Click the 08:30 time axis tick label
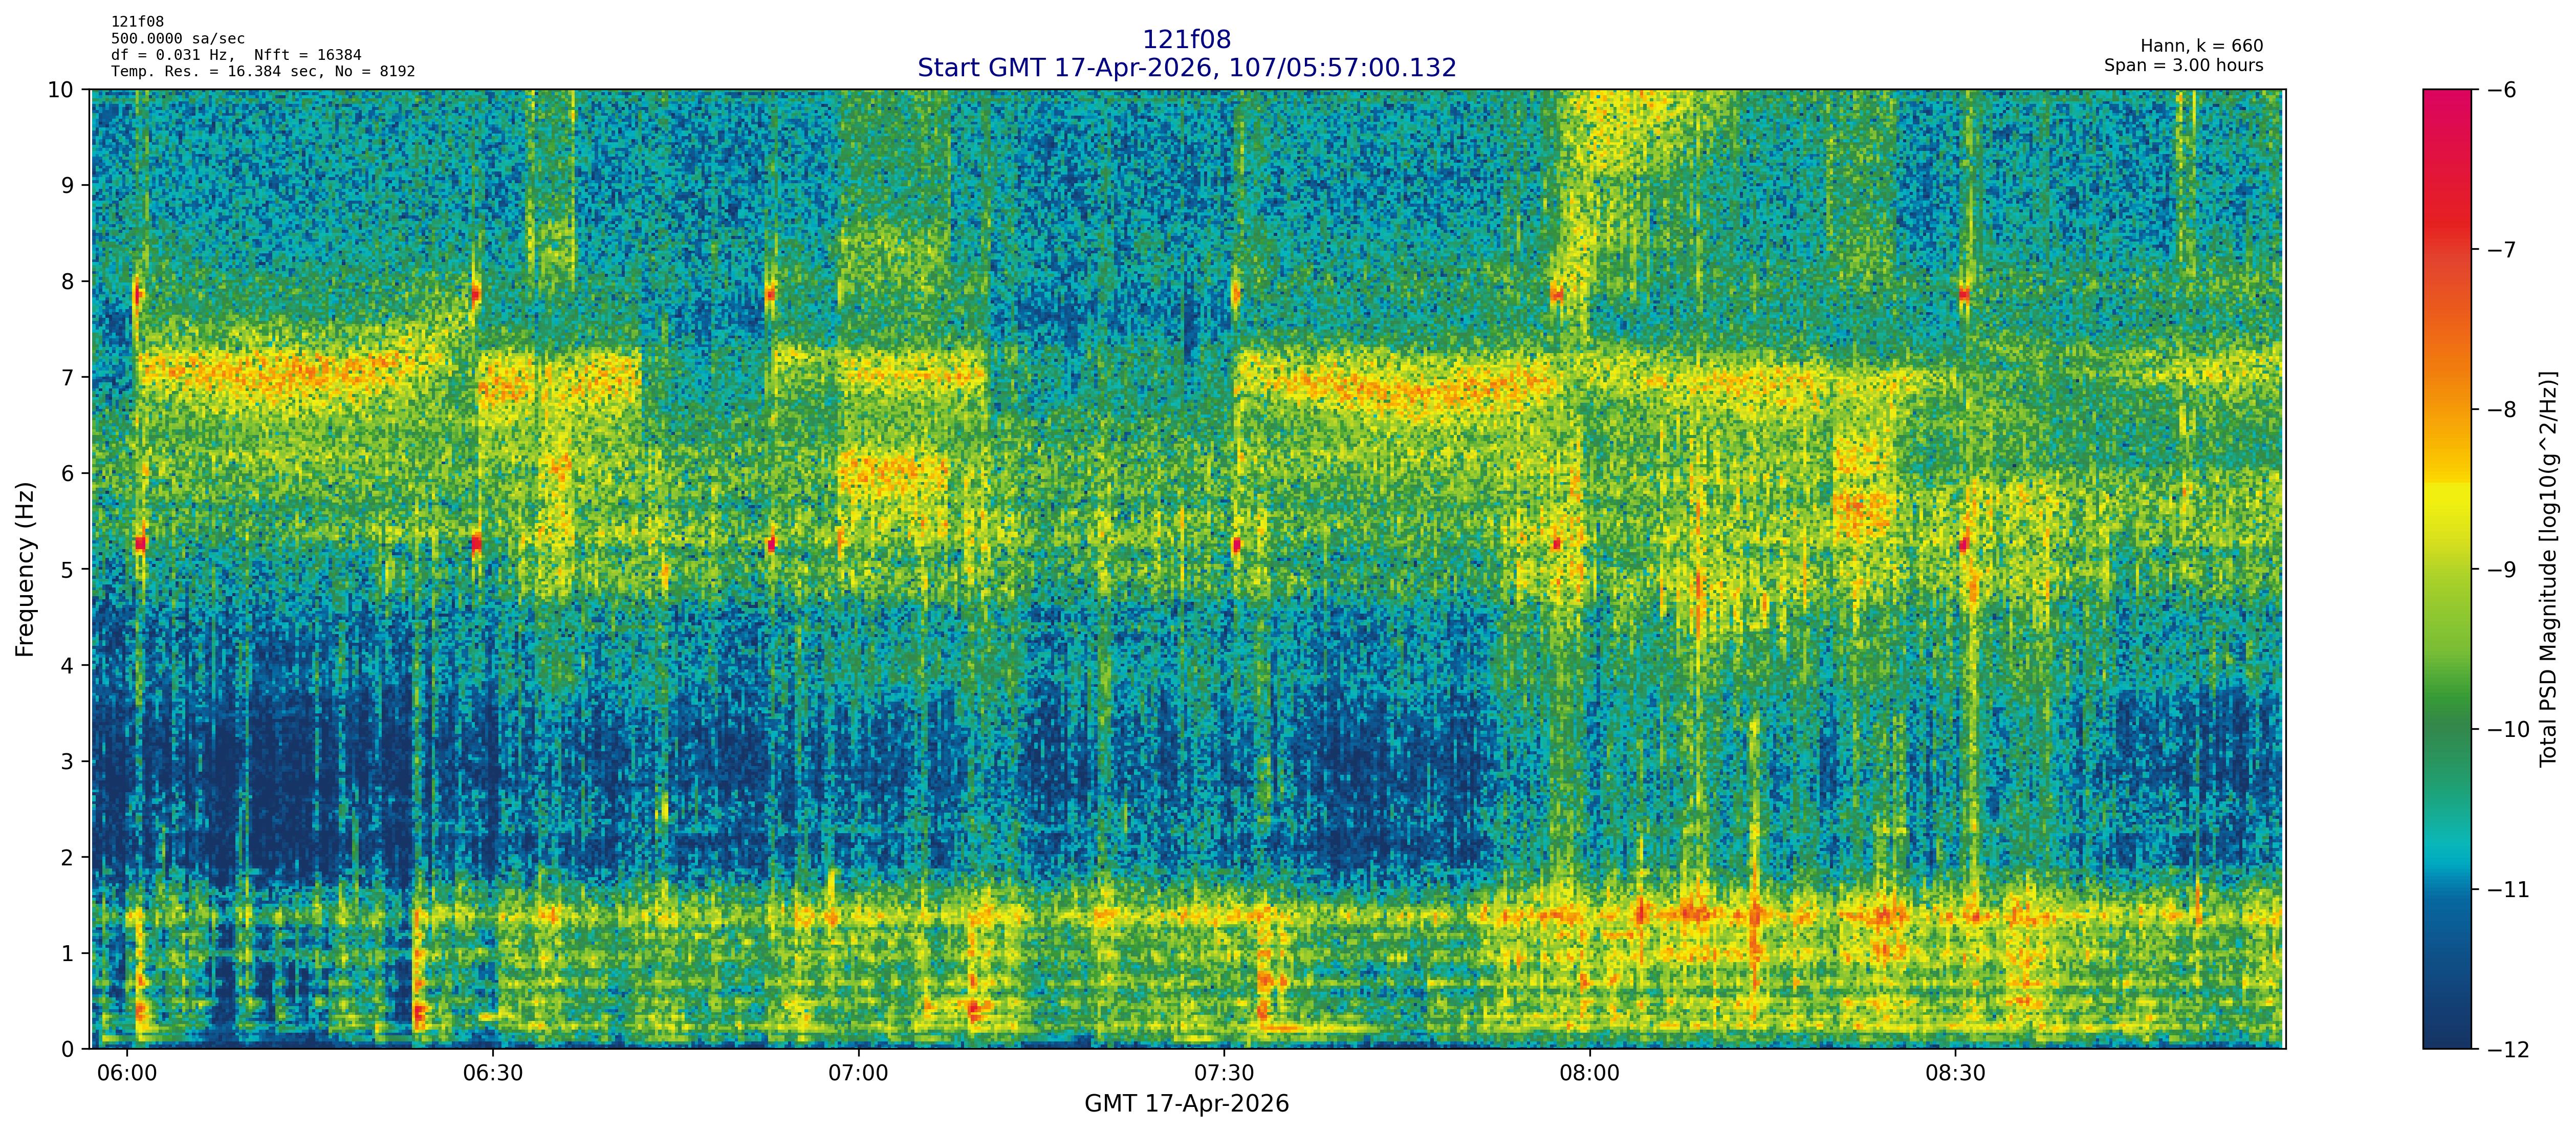This screenshot has width=2576, height=1132. click(x=1955, y=1074)
